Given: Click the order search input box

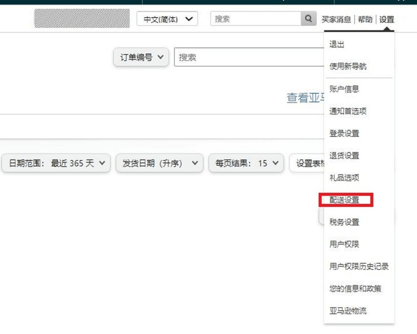Looking at the screenshot, I should tap(249, 57).
